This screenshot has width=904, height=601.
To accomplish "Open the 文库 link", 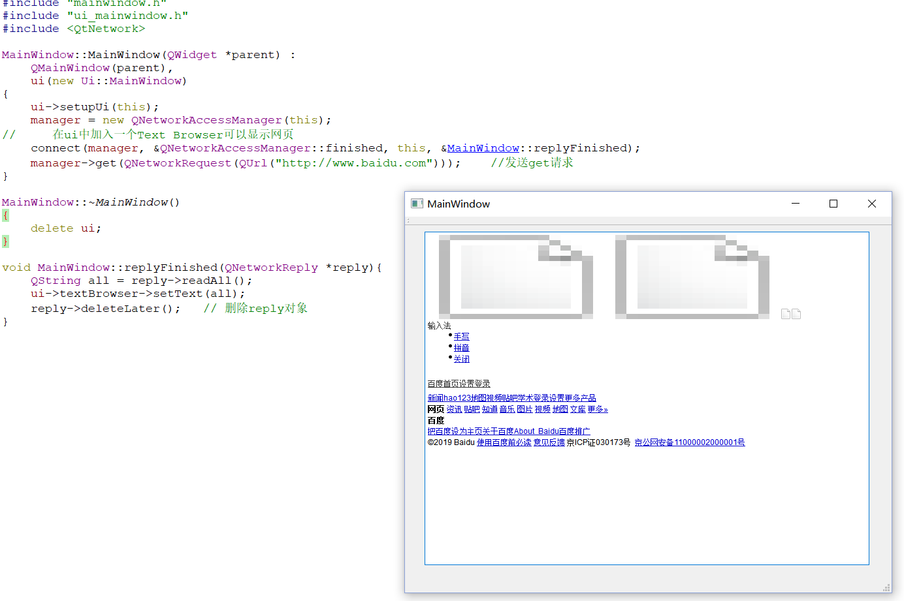I will (x=578, y=409).
